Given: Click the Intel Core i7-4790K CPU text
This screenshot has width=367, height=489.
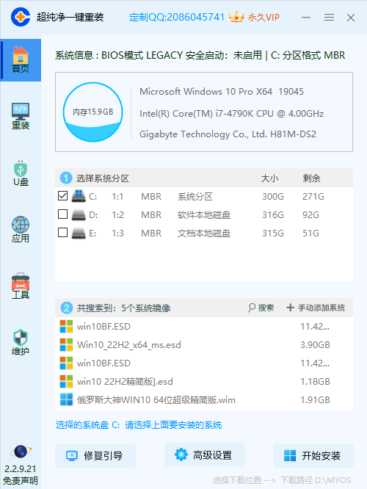Looking at the screenshot, I should 231,114.
